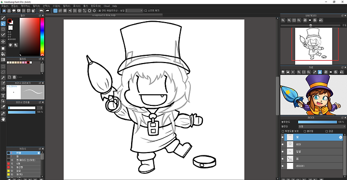Select the 펜 brush in brush list

click(24, 156)
